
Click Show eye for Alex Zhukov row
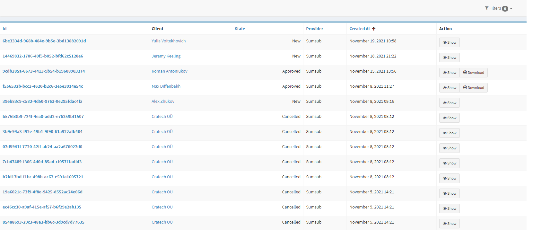point(445,103)
